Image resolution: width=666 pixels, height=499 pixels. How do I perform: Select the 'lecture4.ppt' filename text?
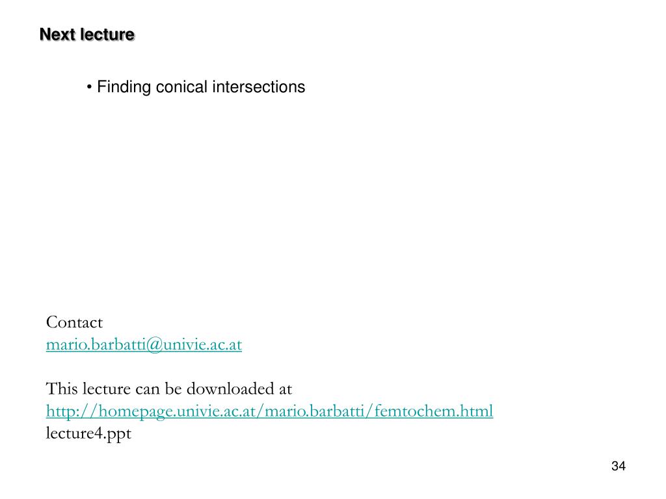[88, 433]
